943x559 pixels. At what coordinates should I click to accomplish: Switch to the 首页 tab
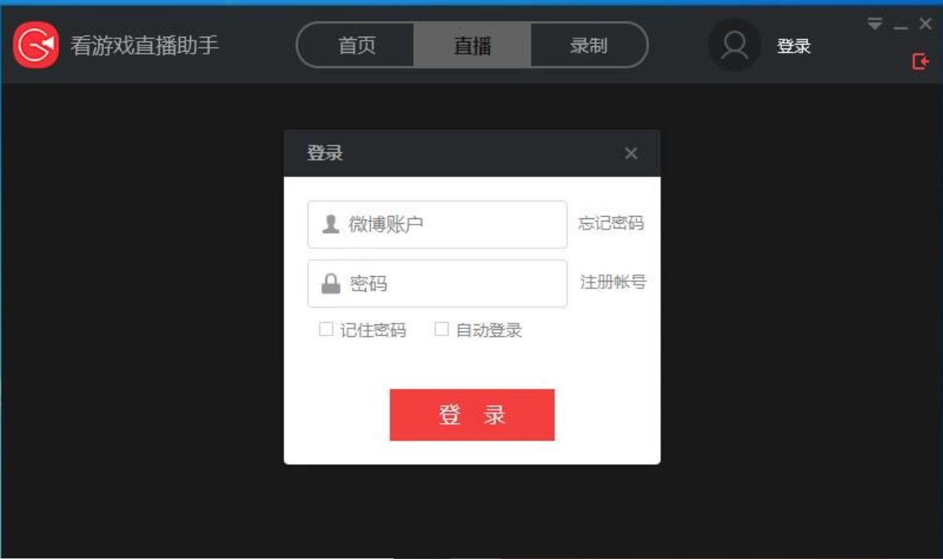pyautogui.click(x=357, y=45)
